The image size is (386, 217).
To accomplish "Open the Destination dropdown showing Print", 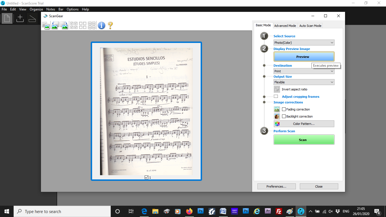I will 304,71.
